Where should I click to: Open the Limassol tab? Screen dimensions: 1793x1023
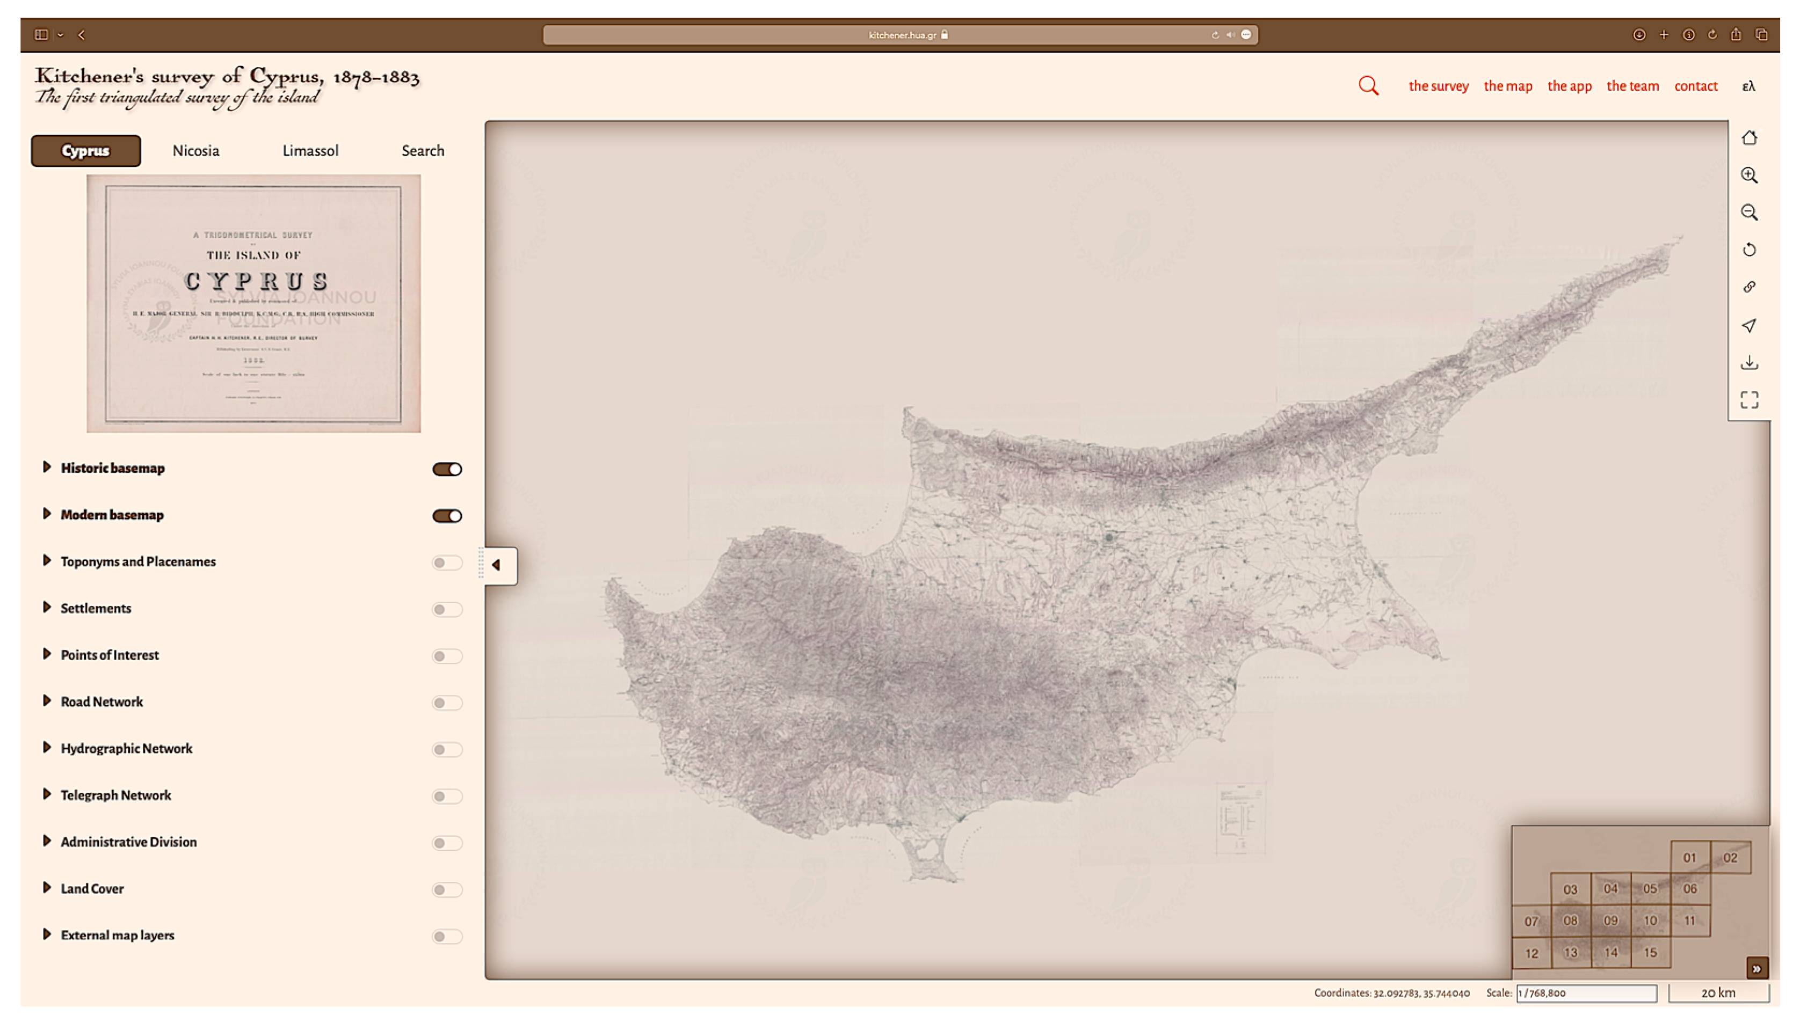pos(310,151)
